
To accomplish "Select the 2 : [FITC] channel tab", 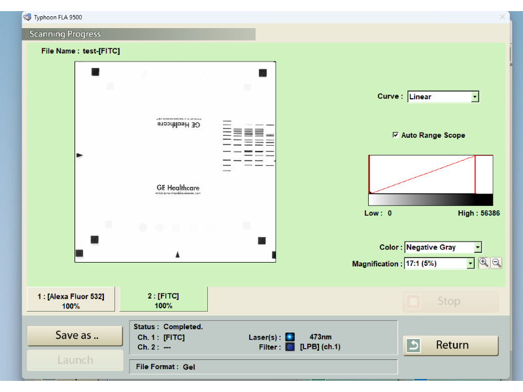I will (x=163, y=301).
